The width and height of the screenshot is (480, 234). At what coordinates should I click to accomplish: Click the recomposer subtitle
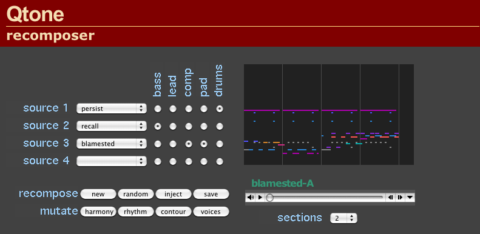click(50, 36)
